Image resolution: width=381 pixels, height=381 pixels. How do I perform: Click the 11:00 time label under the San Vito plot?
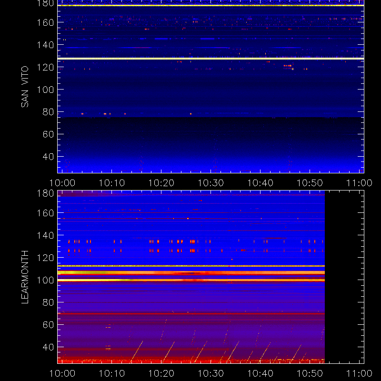360,183
